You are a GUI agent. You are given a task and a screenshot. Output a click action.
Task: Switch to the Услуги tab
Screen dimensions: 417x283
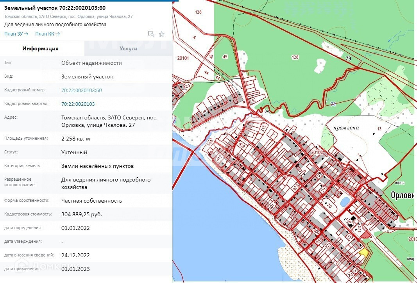[128, 48]
